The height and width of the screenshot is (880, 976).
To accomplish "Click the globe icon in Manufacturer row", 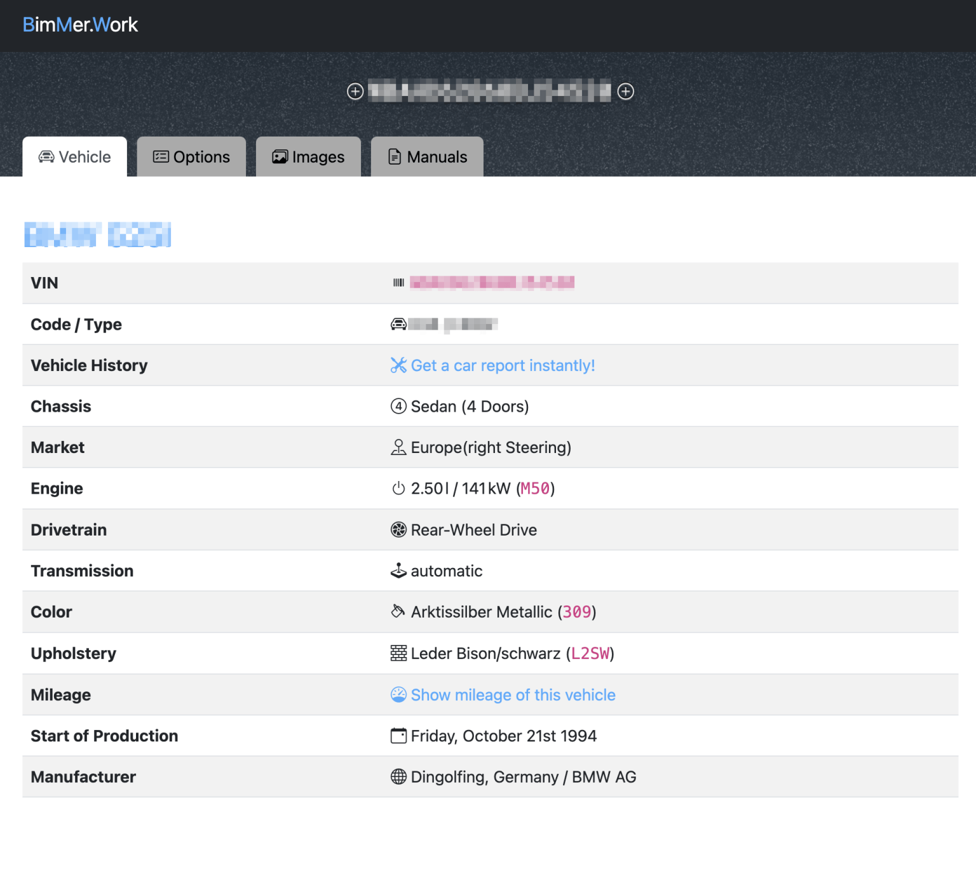I will click(x=398, y=776).
